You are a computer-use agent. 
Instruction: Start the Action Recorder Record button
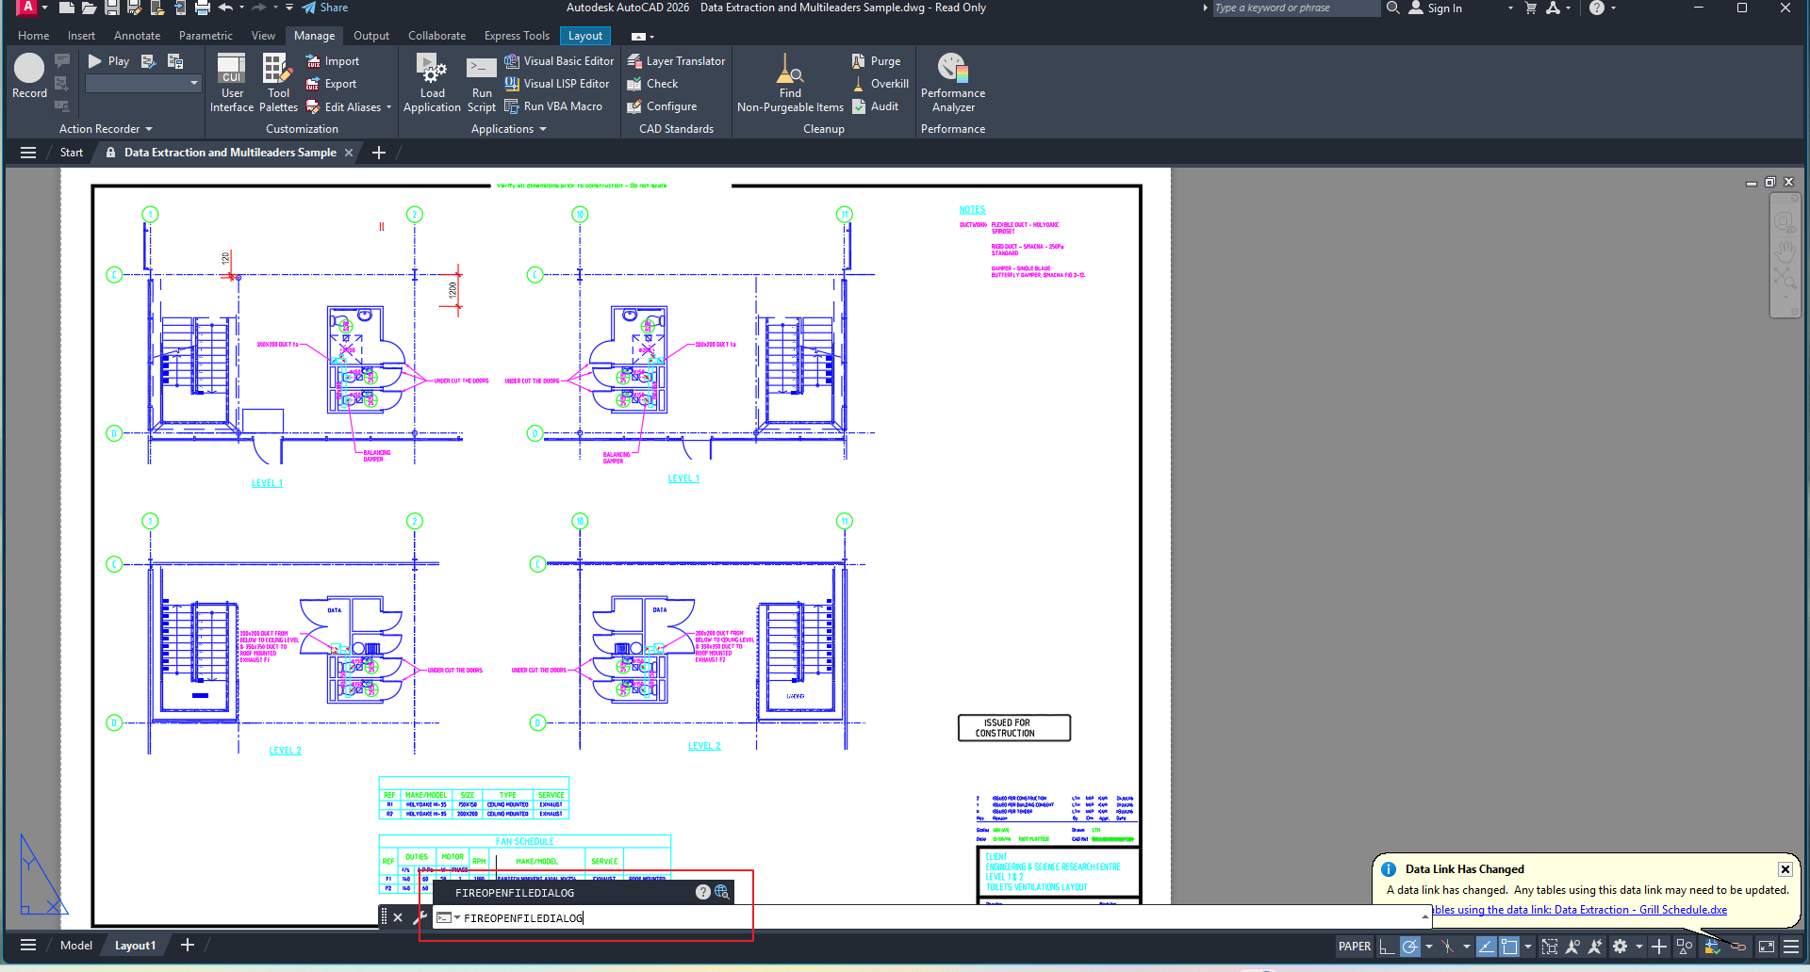pos(29,75)
